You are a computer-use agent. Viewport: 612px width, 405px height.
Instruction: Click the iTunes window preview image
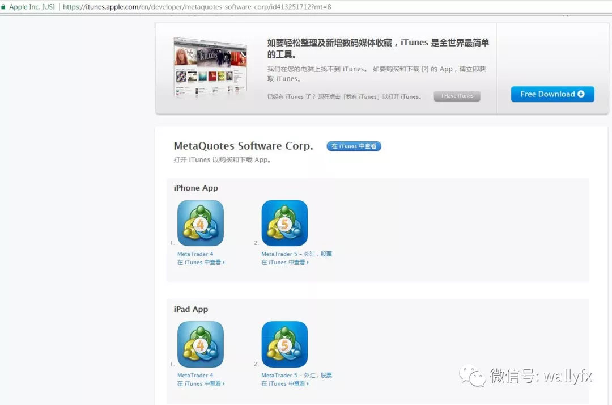pos(210,67)
